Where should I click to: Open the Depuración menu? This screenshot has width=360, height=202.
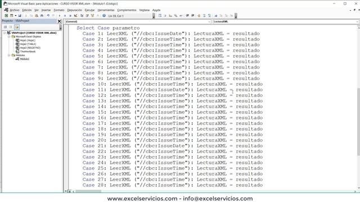[x=74, y=10]
